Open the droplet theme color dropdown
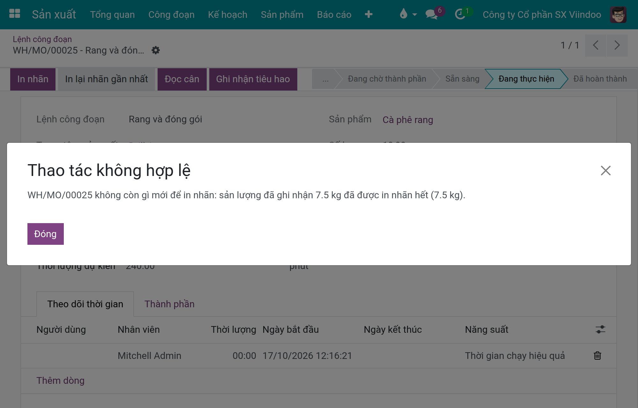This screenshot has height=408, width=638. [408, 14]
